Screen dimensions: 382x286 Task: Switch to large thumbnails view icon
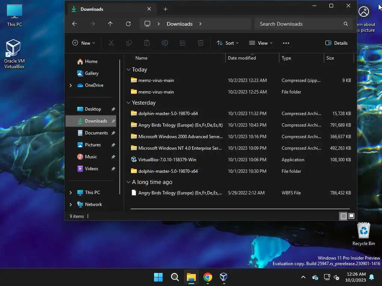click(351, 216)
